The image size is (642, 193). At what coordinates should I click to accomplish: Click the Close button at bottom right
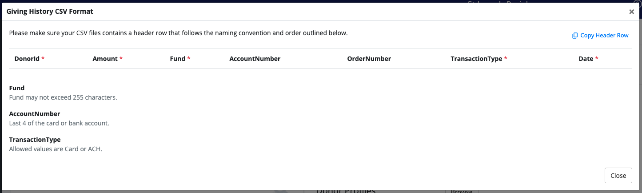[618, 176]
